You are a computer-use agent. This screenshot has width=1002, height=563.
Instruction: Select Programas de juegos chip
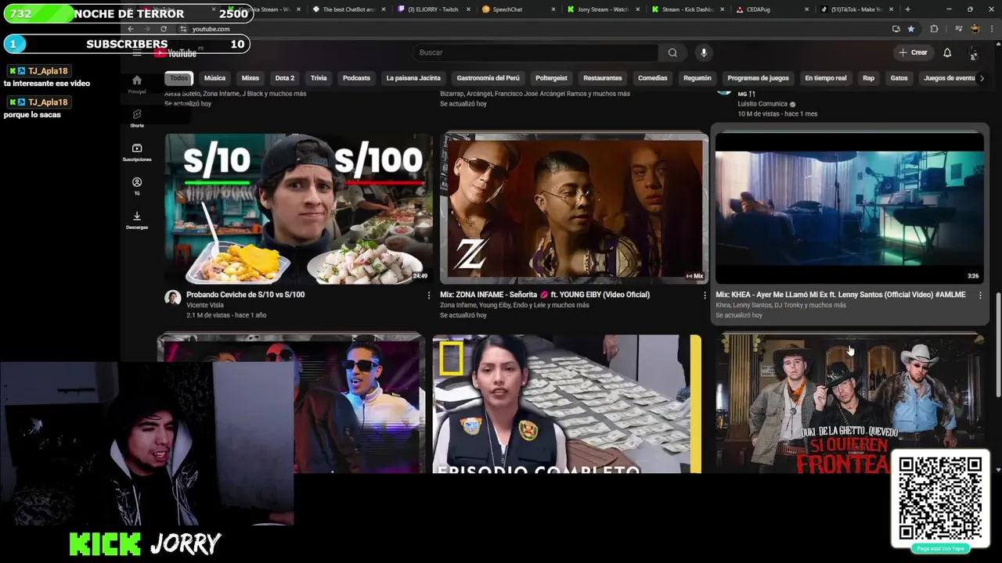[x=758, y=78]
